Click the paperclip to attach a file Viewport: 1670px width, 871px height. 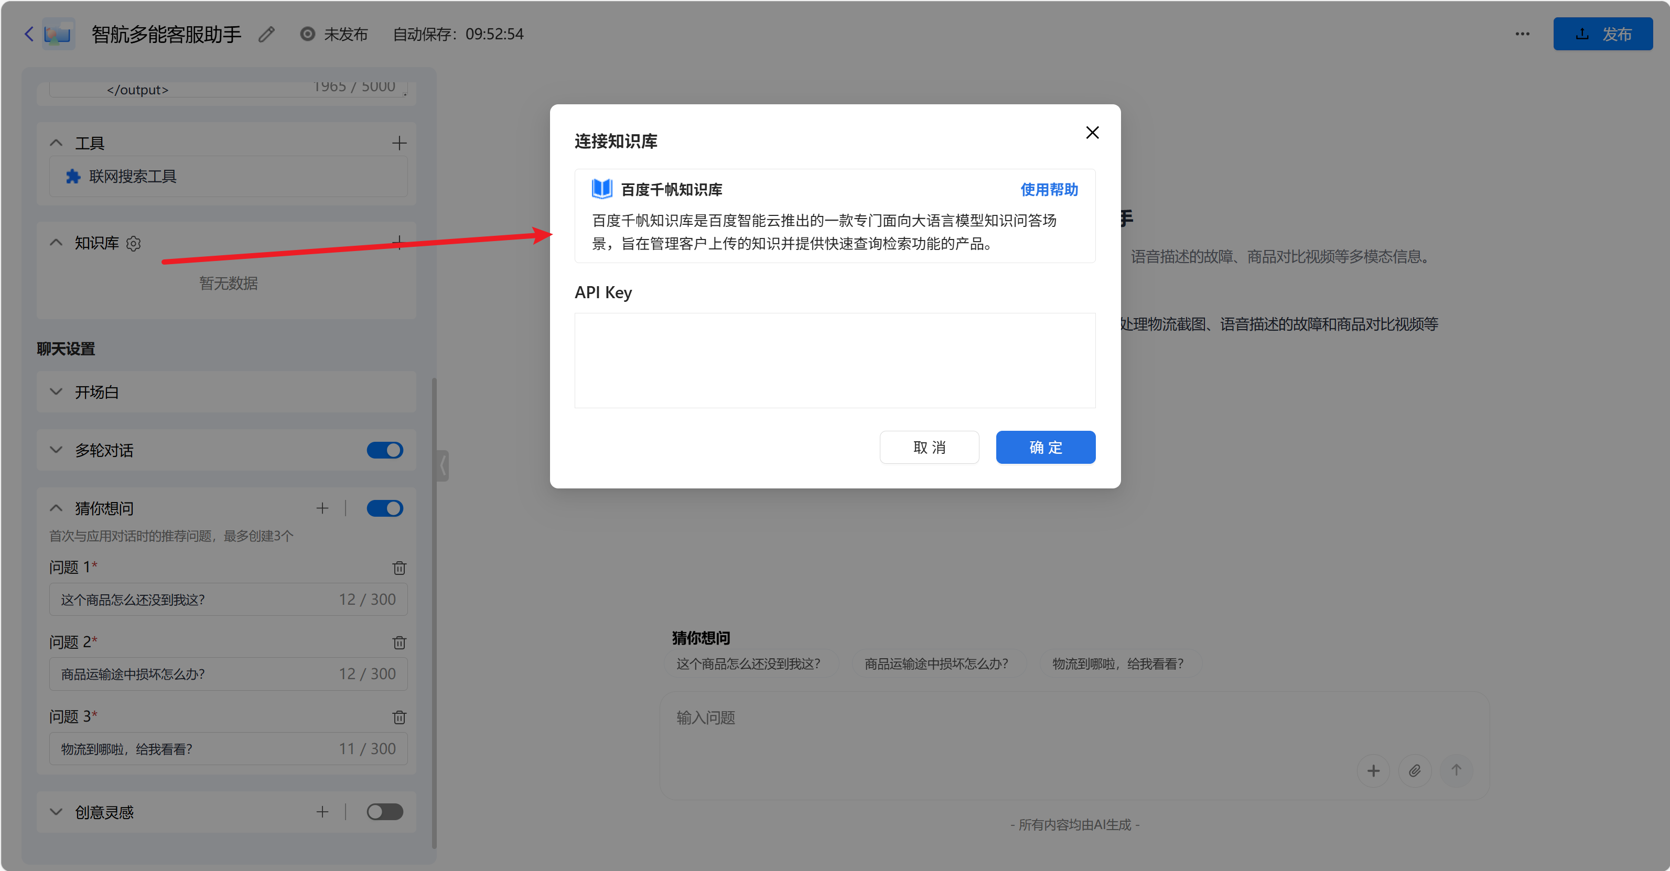coord(1415,770)
